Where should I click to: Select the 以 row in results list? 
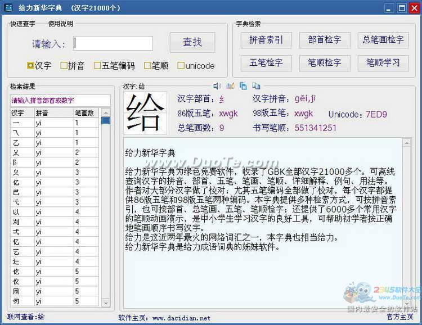[x=55, y=212]
